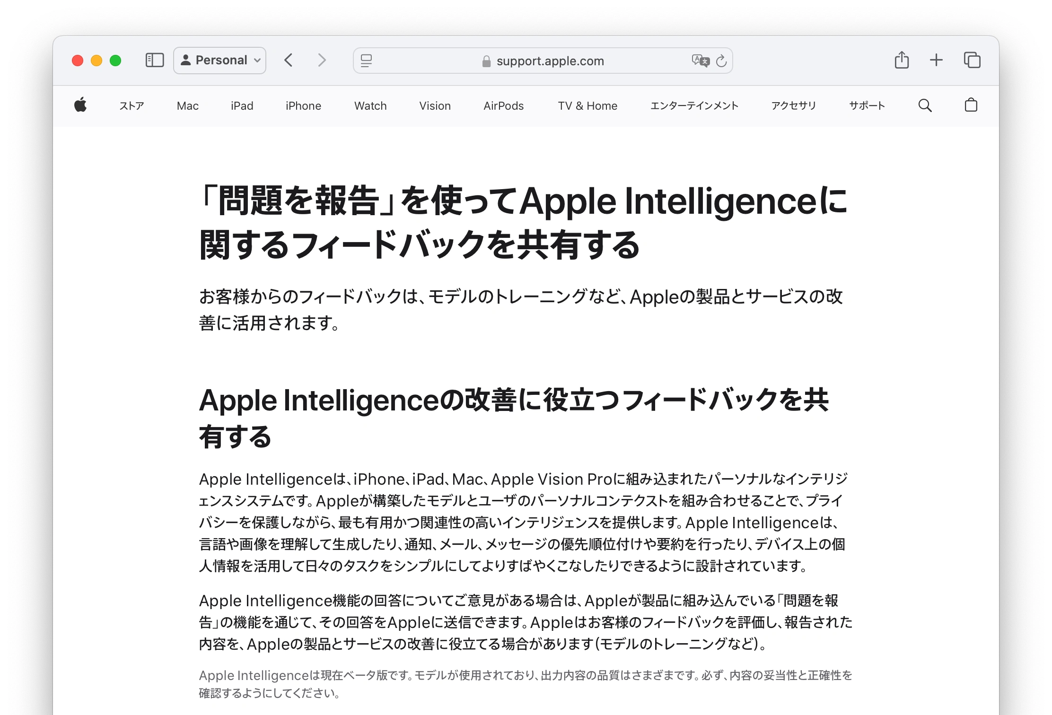This screenshot has width=1052, height=715.
Task: Open a new tab
Action: (x=936, y=60)
